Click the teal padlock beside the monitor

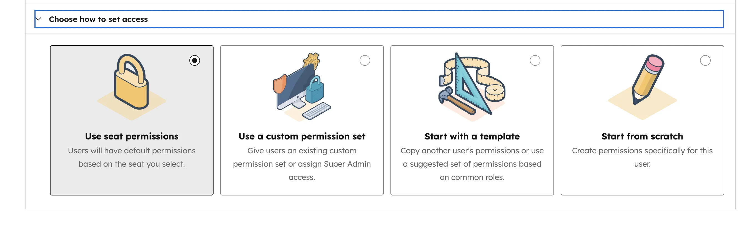pos(315,91)
